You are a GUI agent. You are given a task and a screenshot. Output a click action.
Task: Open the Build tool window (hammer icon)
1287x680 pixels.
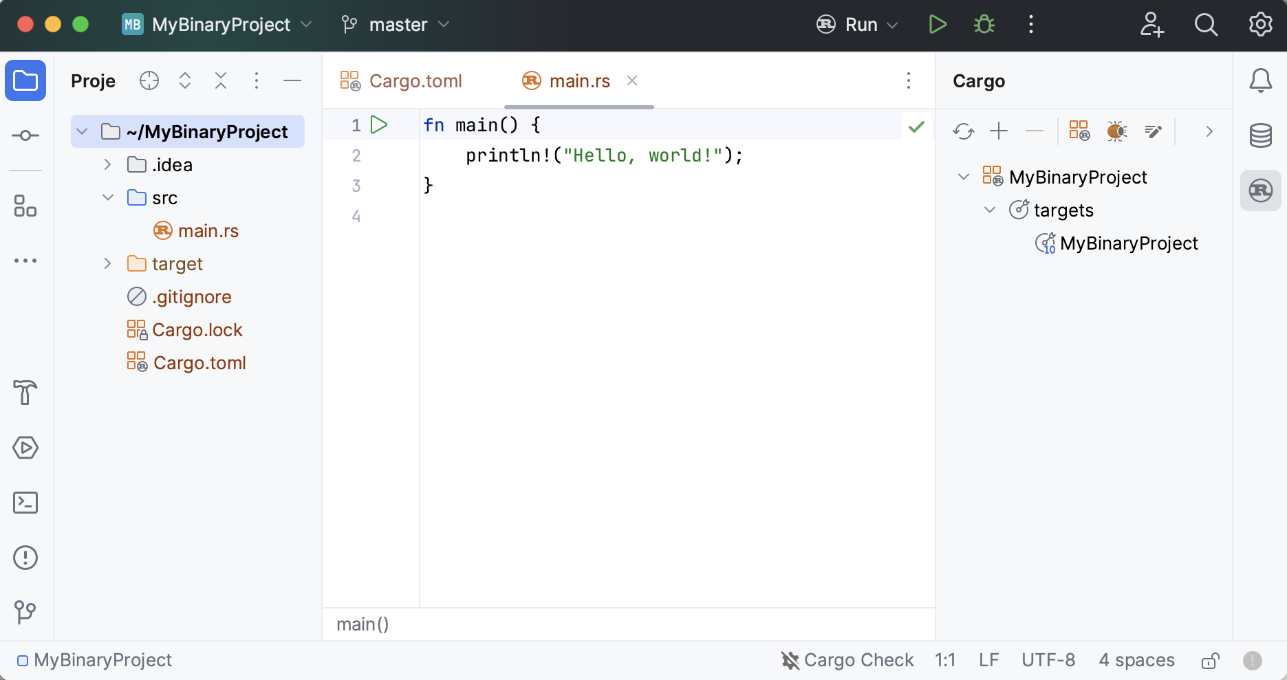click(25, 393)
